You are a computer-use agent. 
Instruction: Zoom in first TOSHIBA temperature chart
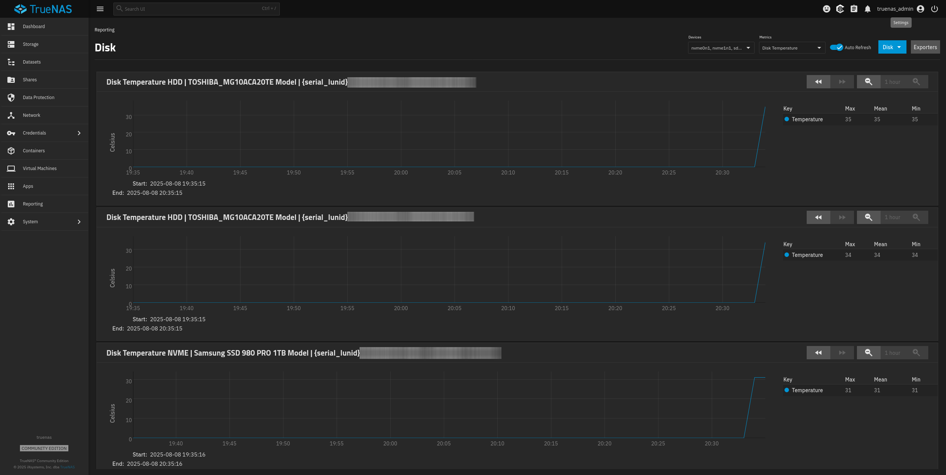[x=916, y=82]
